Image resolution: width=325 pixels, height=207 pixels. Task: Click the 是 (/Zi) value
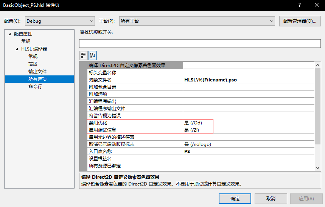[192, 130]
